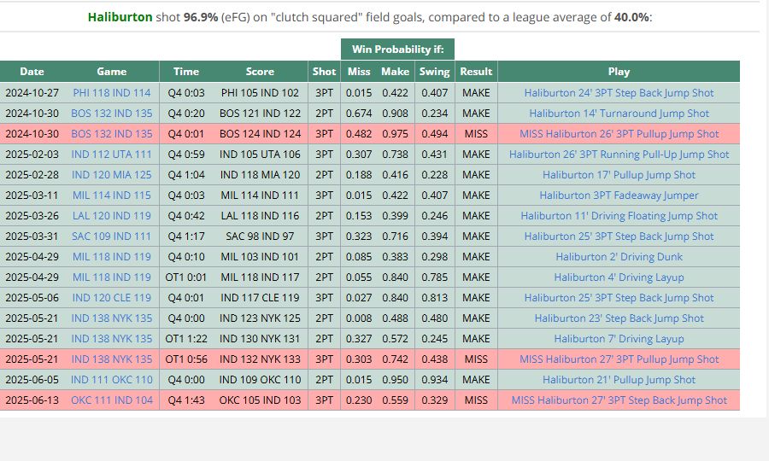
Task: Click the 'Win Probability if:' header cell
Action: (x=397, y=50)
